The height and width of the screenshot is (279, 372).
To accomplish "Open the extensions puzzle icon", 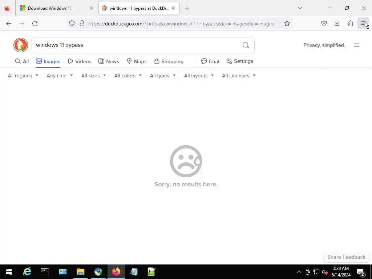I will tap(350, 23).
